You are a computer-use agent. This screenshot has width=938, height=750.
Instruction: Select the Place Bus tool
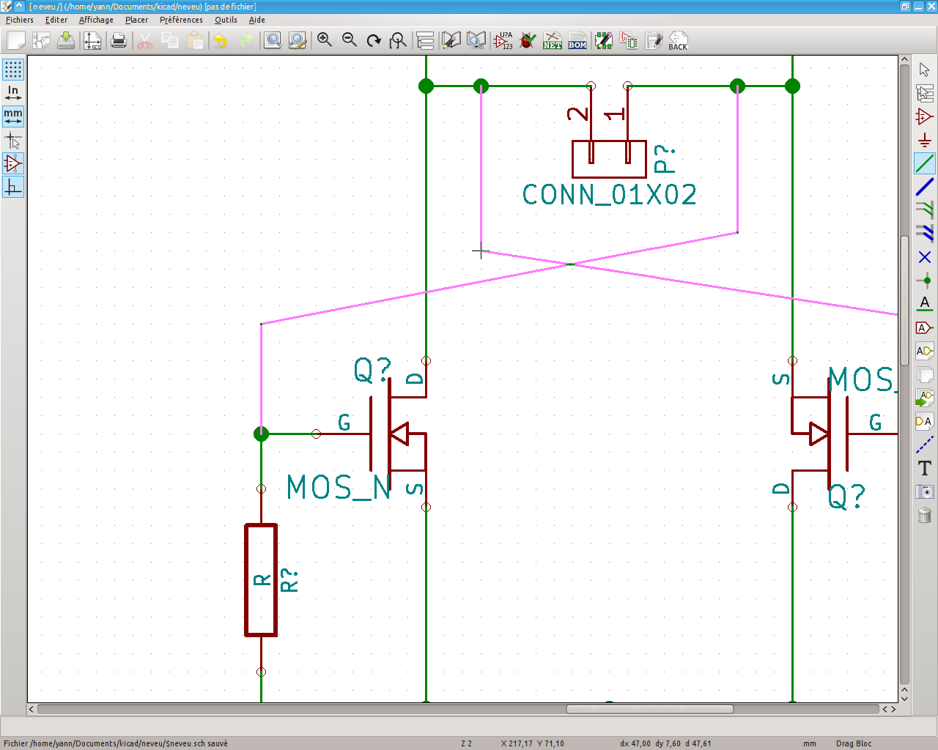pyautogui.click(x=925, y=187)
